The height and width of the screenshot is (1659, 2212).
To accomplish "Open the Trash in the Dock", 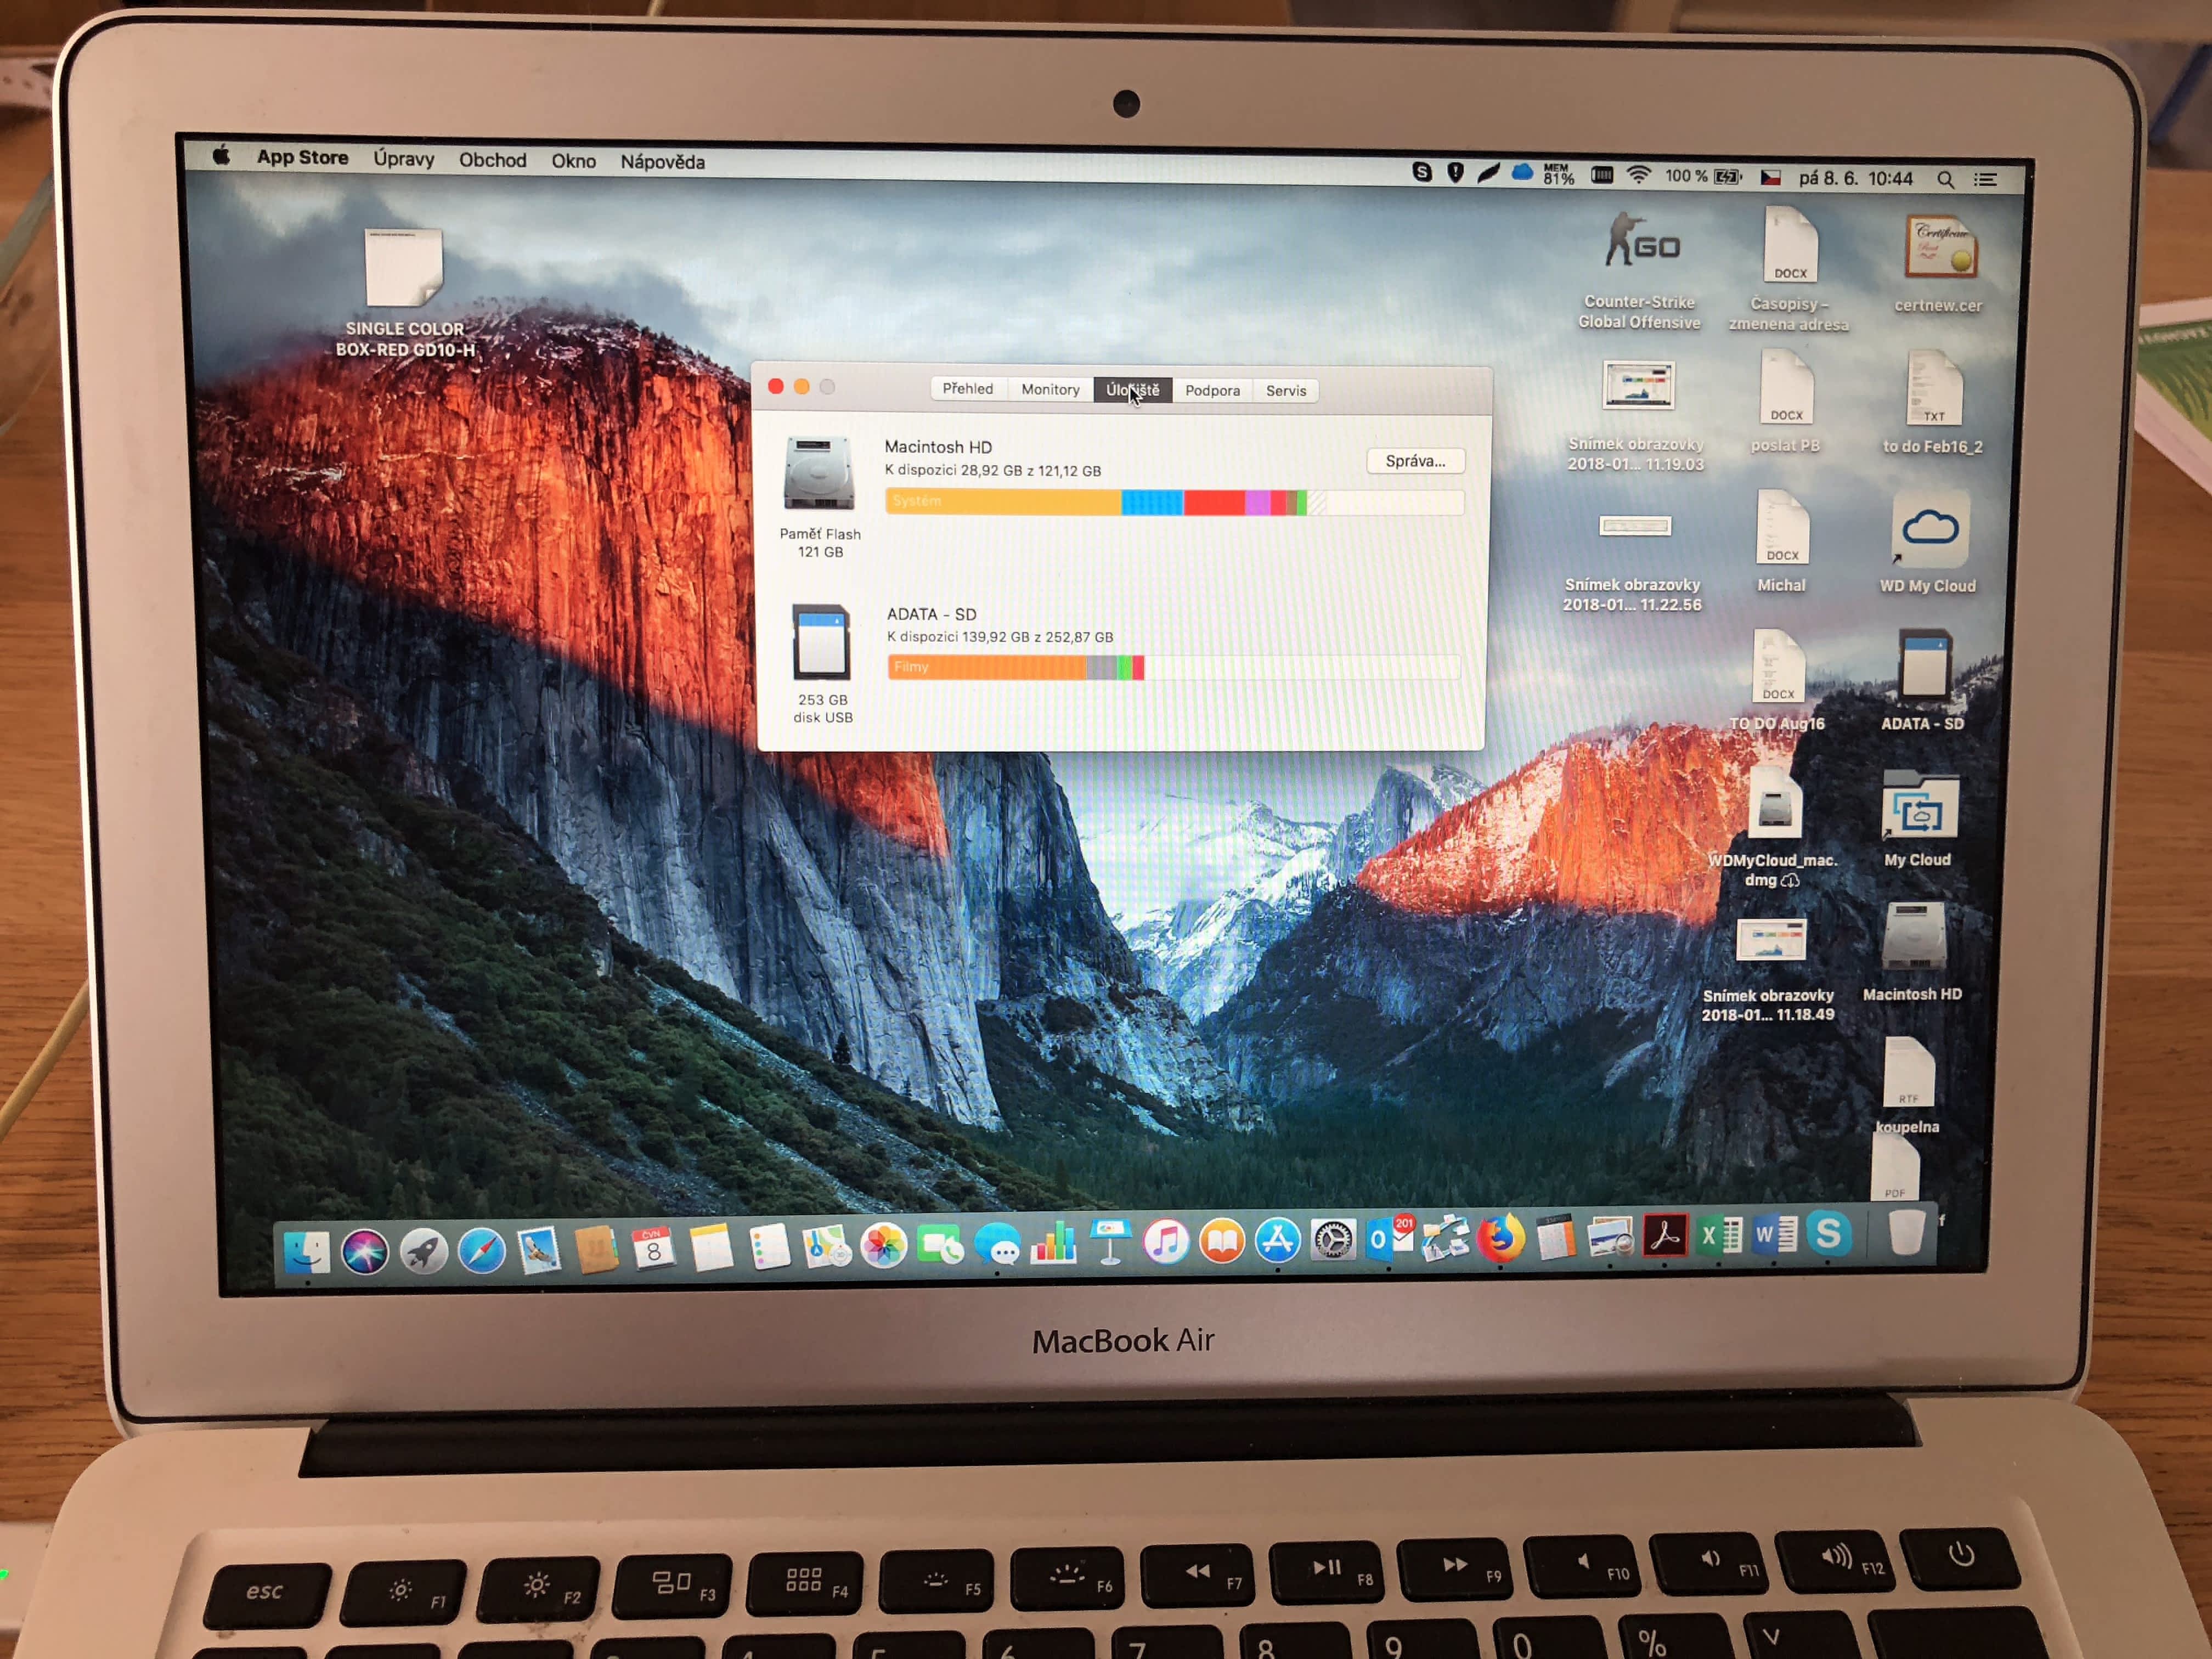I will coord(1906,1231).
